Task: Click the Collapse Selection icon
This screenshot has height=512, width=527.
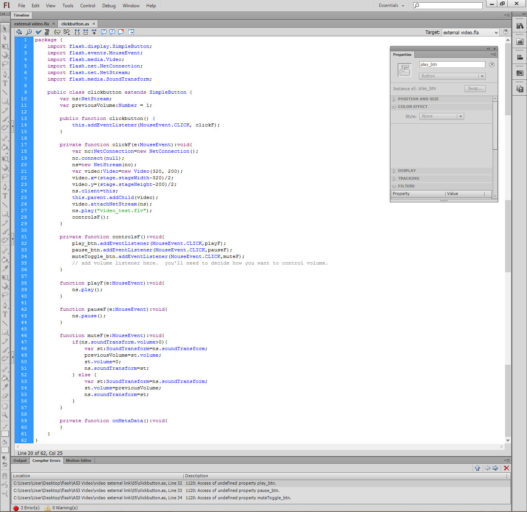Action: tap(86, 32)
